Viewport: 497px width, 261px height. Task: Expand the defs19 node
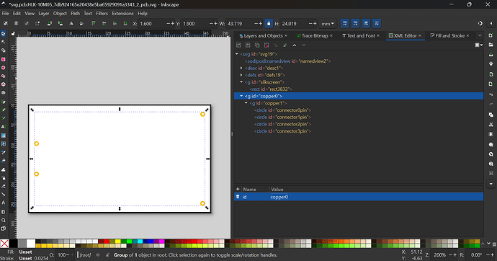pyautogui.click(x=241, y=75)
